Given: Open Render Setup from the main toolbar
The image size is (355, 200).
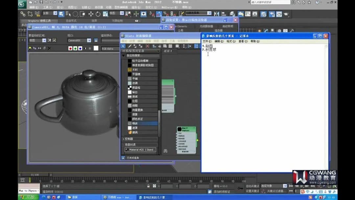Looking at the screenshot, I should point(271,14).
